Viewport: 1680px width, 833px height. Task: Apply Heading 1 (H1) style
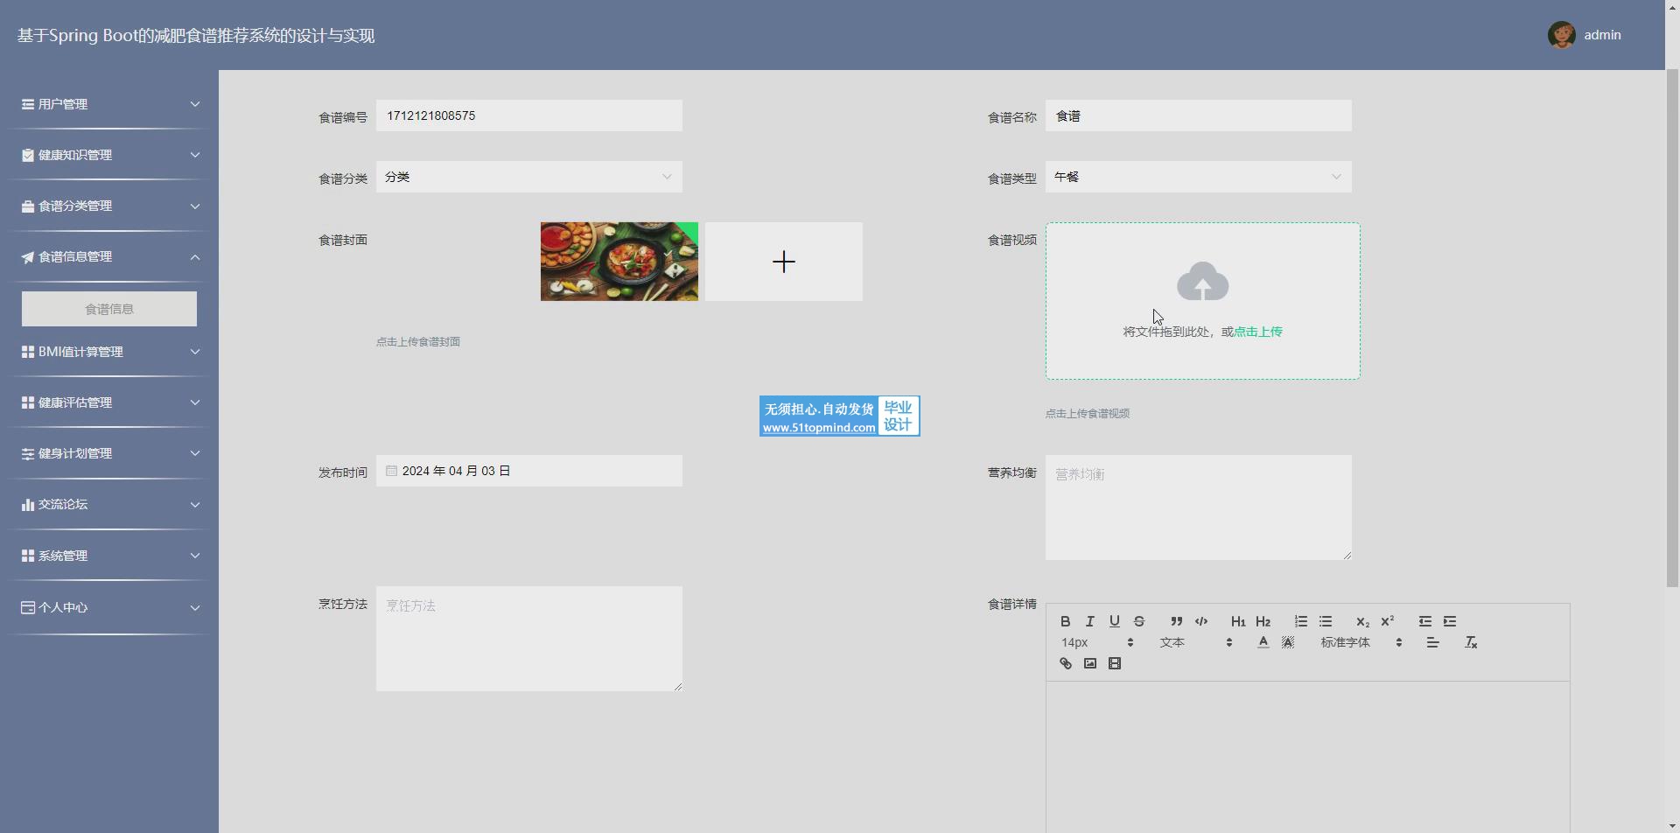pos(1238,621)
